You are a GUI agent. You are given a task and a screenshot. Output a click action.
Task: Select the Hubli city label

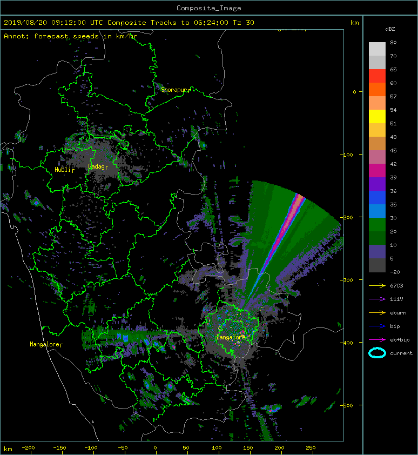click(x=64, y=170)
